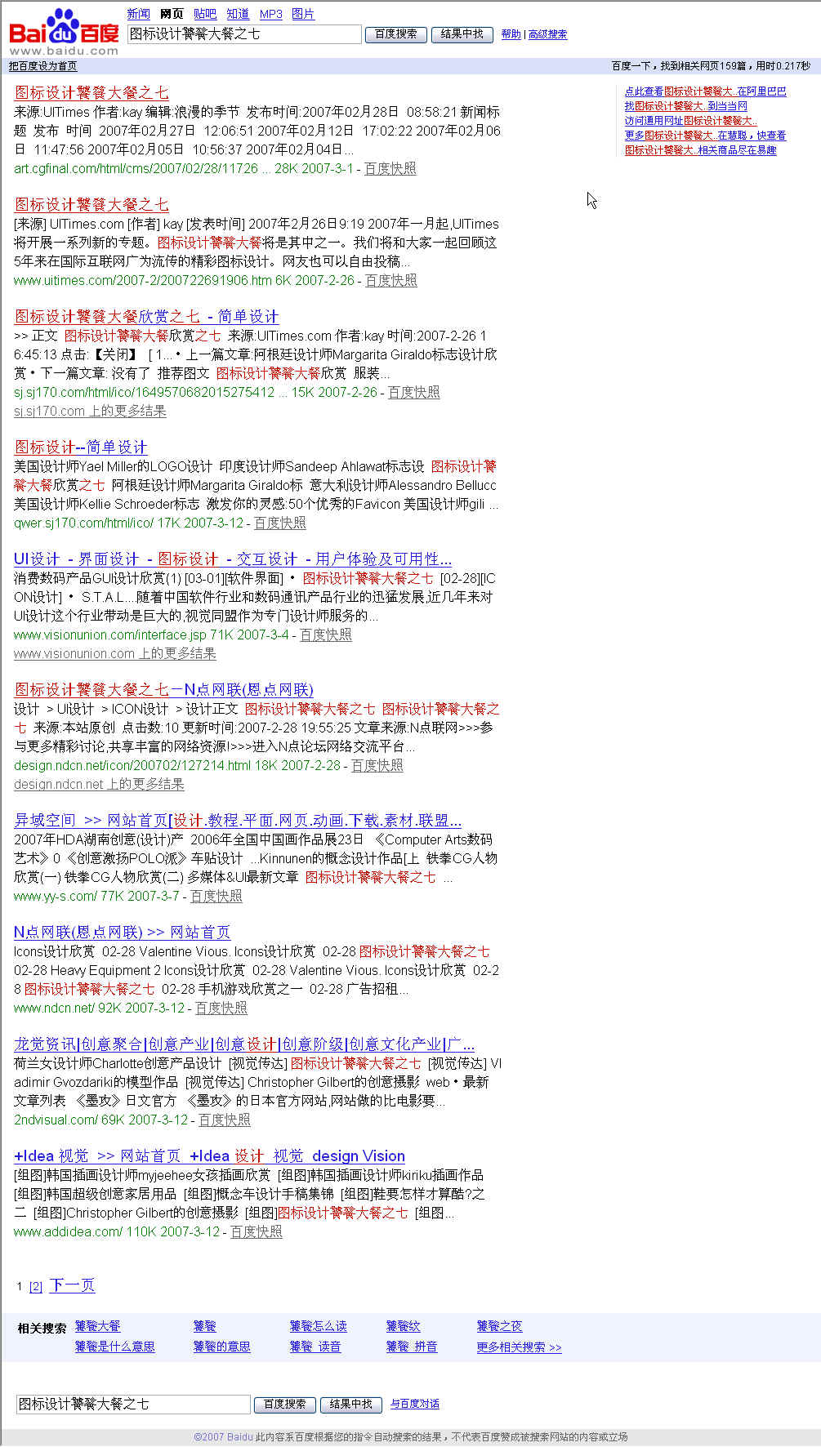Open result 图标设计饕餮大餐欣赏之七 - 简单设计
Image resolution: width=821 pixels, height=1447 pixels.
[x=146, y=316]
